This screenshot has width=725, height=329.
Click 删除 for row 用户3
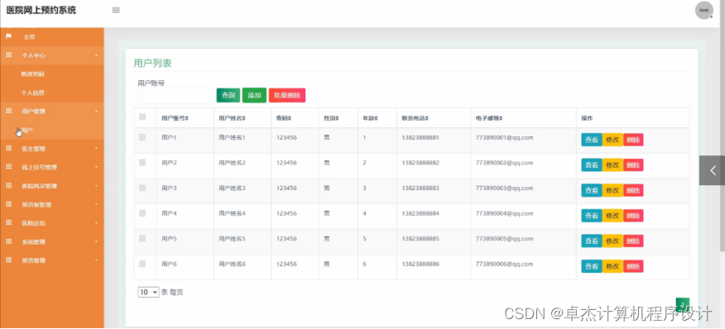click(633, 190)
